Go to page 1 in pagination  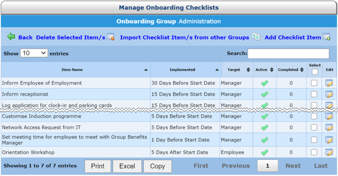(268, 166)
